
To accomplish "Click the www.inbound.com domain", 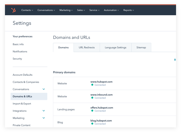I will coord(102,95).
